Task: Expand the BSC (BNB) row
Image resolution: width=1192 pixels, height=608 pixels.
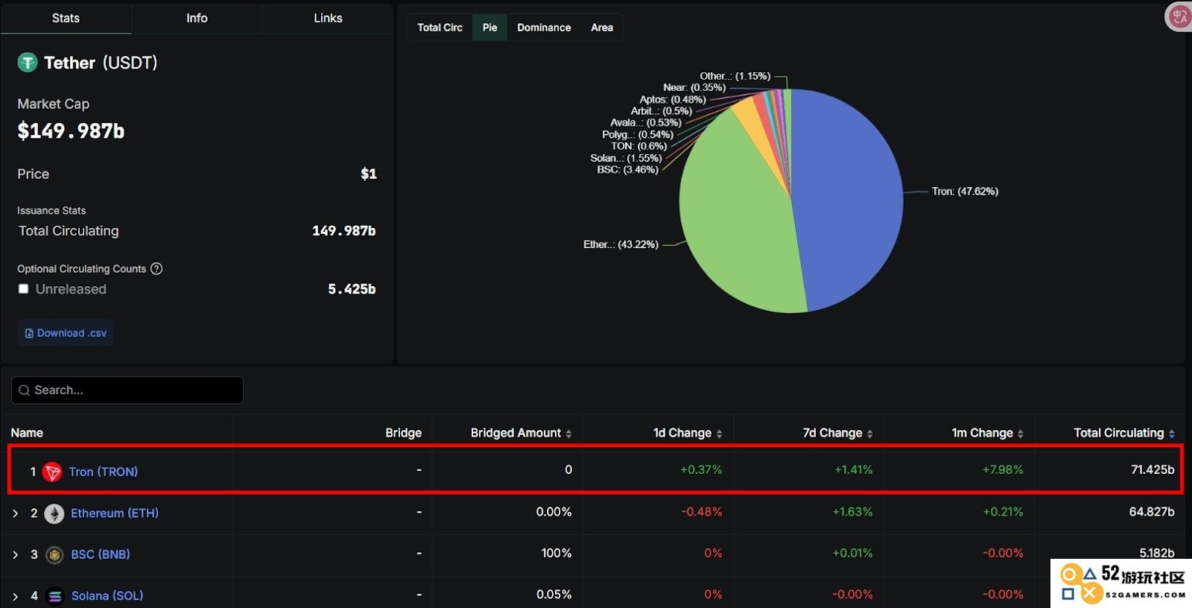Action: (x=15, y=555)
